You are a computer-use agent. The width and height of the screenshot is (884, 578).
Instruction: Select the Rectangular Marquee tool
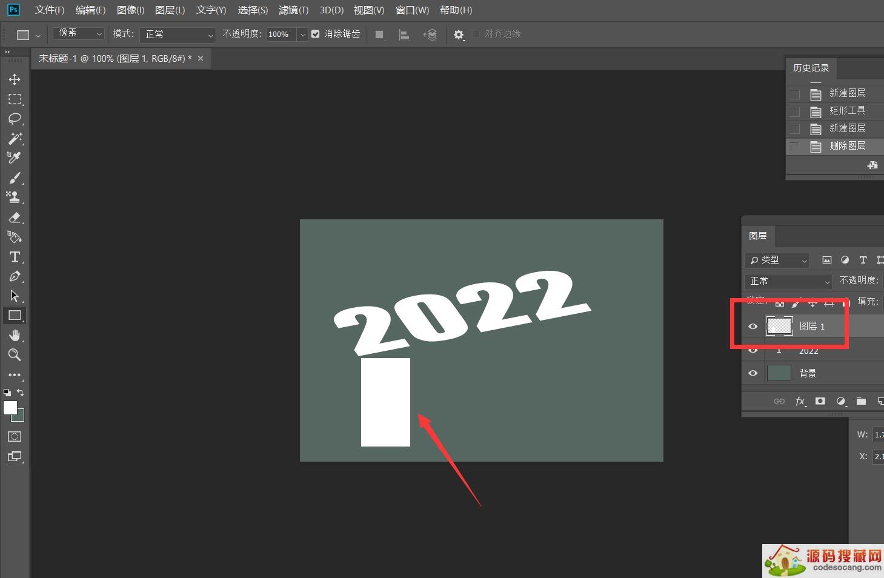click(x=15, y=99)
